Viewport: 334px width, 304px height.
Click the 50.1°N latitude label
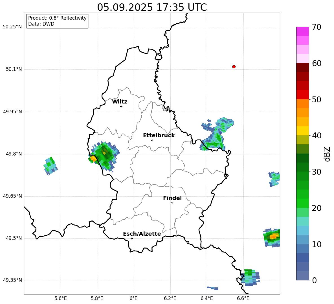(14, 69)
